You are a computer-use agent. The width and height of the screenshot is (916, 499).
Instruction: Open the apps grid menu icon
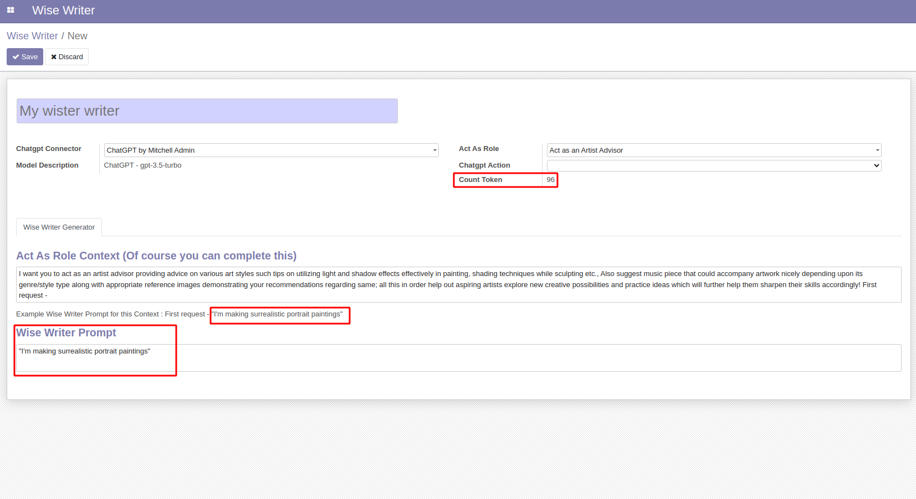tap(11, 10)
